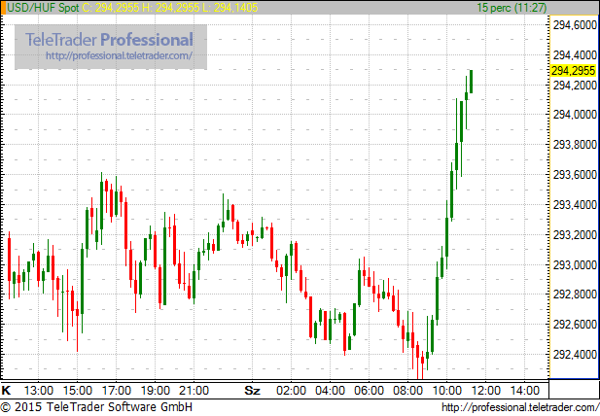Viewport: 600px width, 416px height.
Task: Click the 10:00 time axis label
Action: (x=447, y=391)
